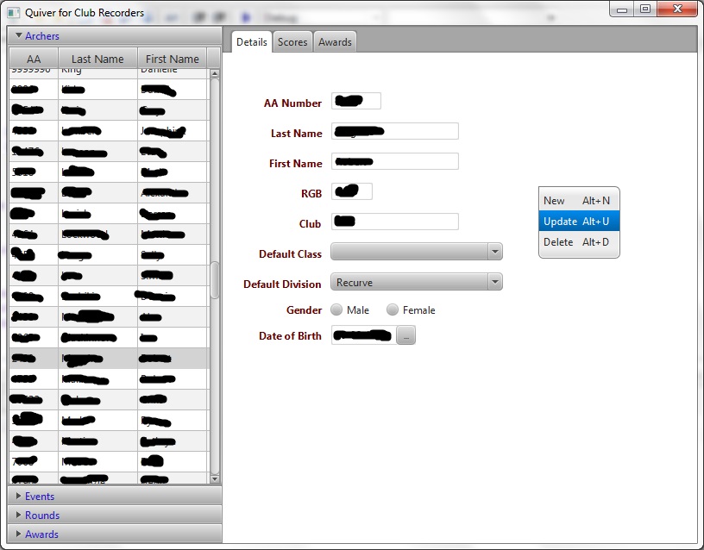Image resolution: width=704 pixels, height=550 pixels.
Task: Sort by Last Name column header
Action: 97,59
